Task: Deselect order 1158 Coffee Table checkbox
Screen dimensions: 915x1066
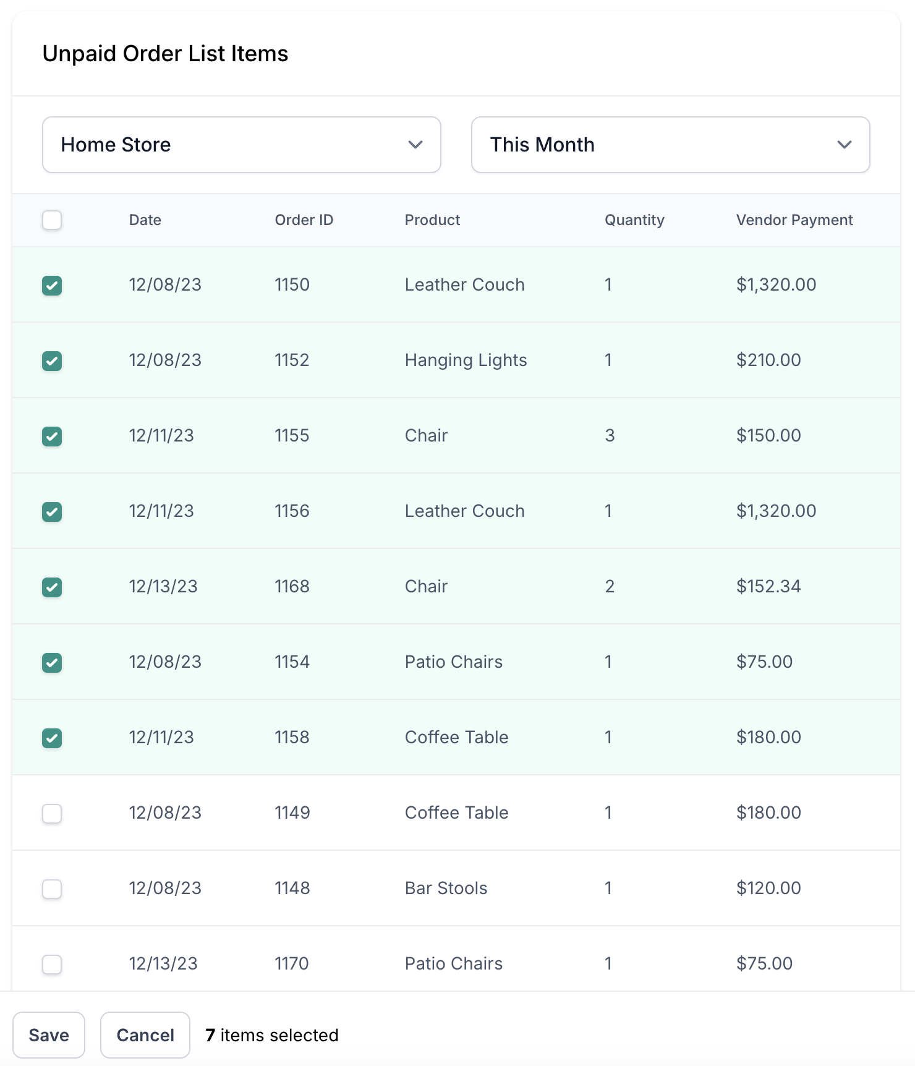Action: pos(52,738)
